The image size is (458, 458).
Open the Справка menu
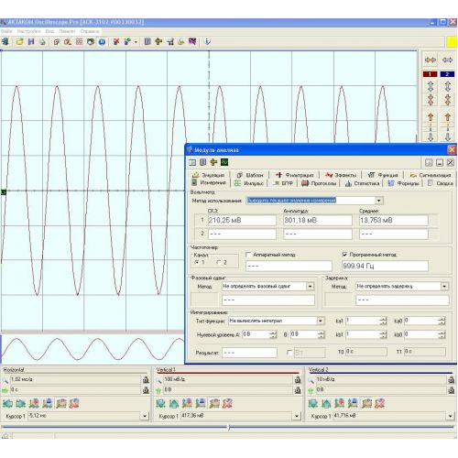[x=90, y=31]
